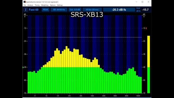Click the red marker at -12 dB
The image size is (174, 98).
(146, 28)
